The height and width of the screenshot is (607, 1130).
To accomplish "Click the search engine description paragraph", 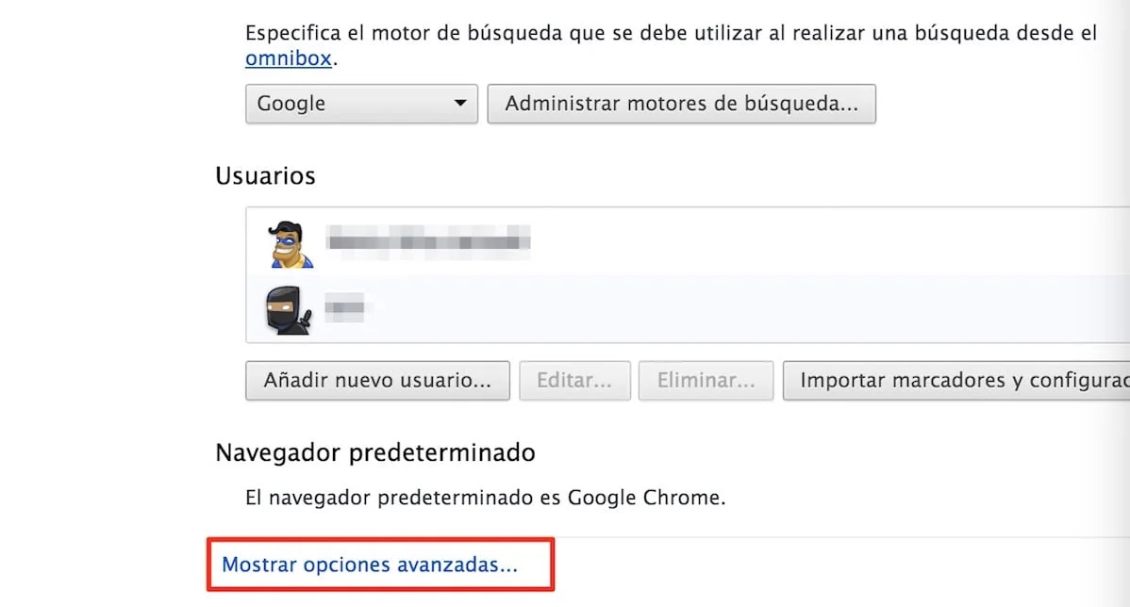I will (x=671, y=45).
